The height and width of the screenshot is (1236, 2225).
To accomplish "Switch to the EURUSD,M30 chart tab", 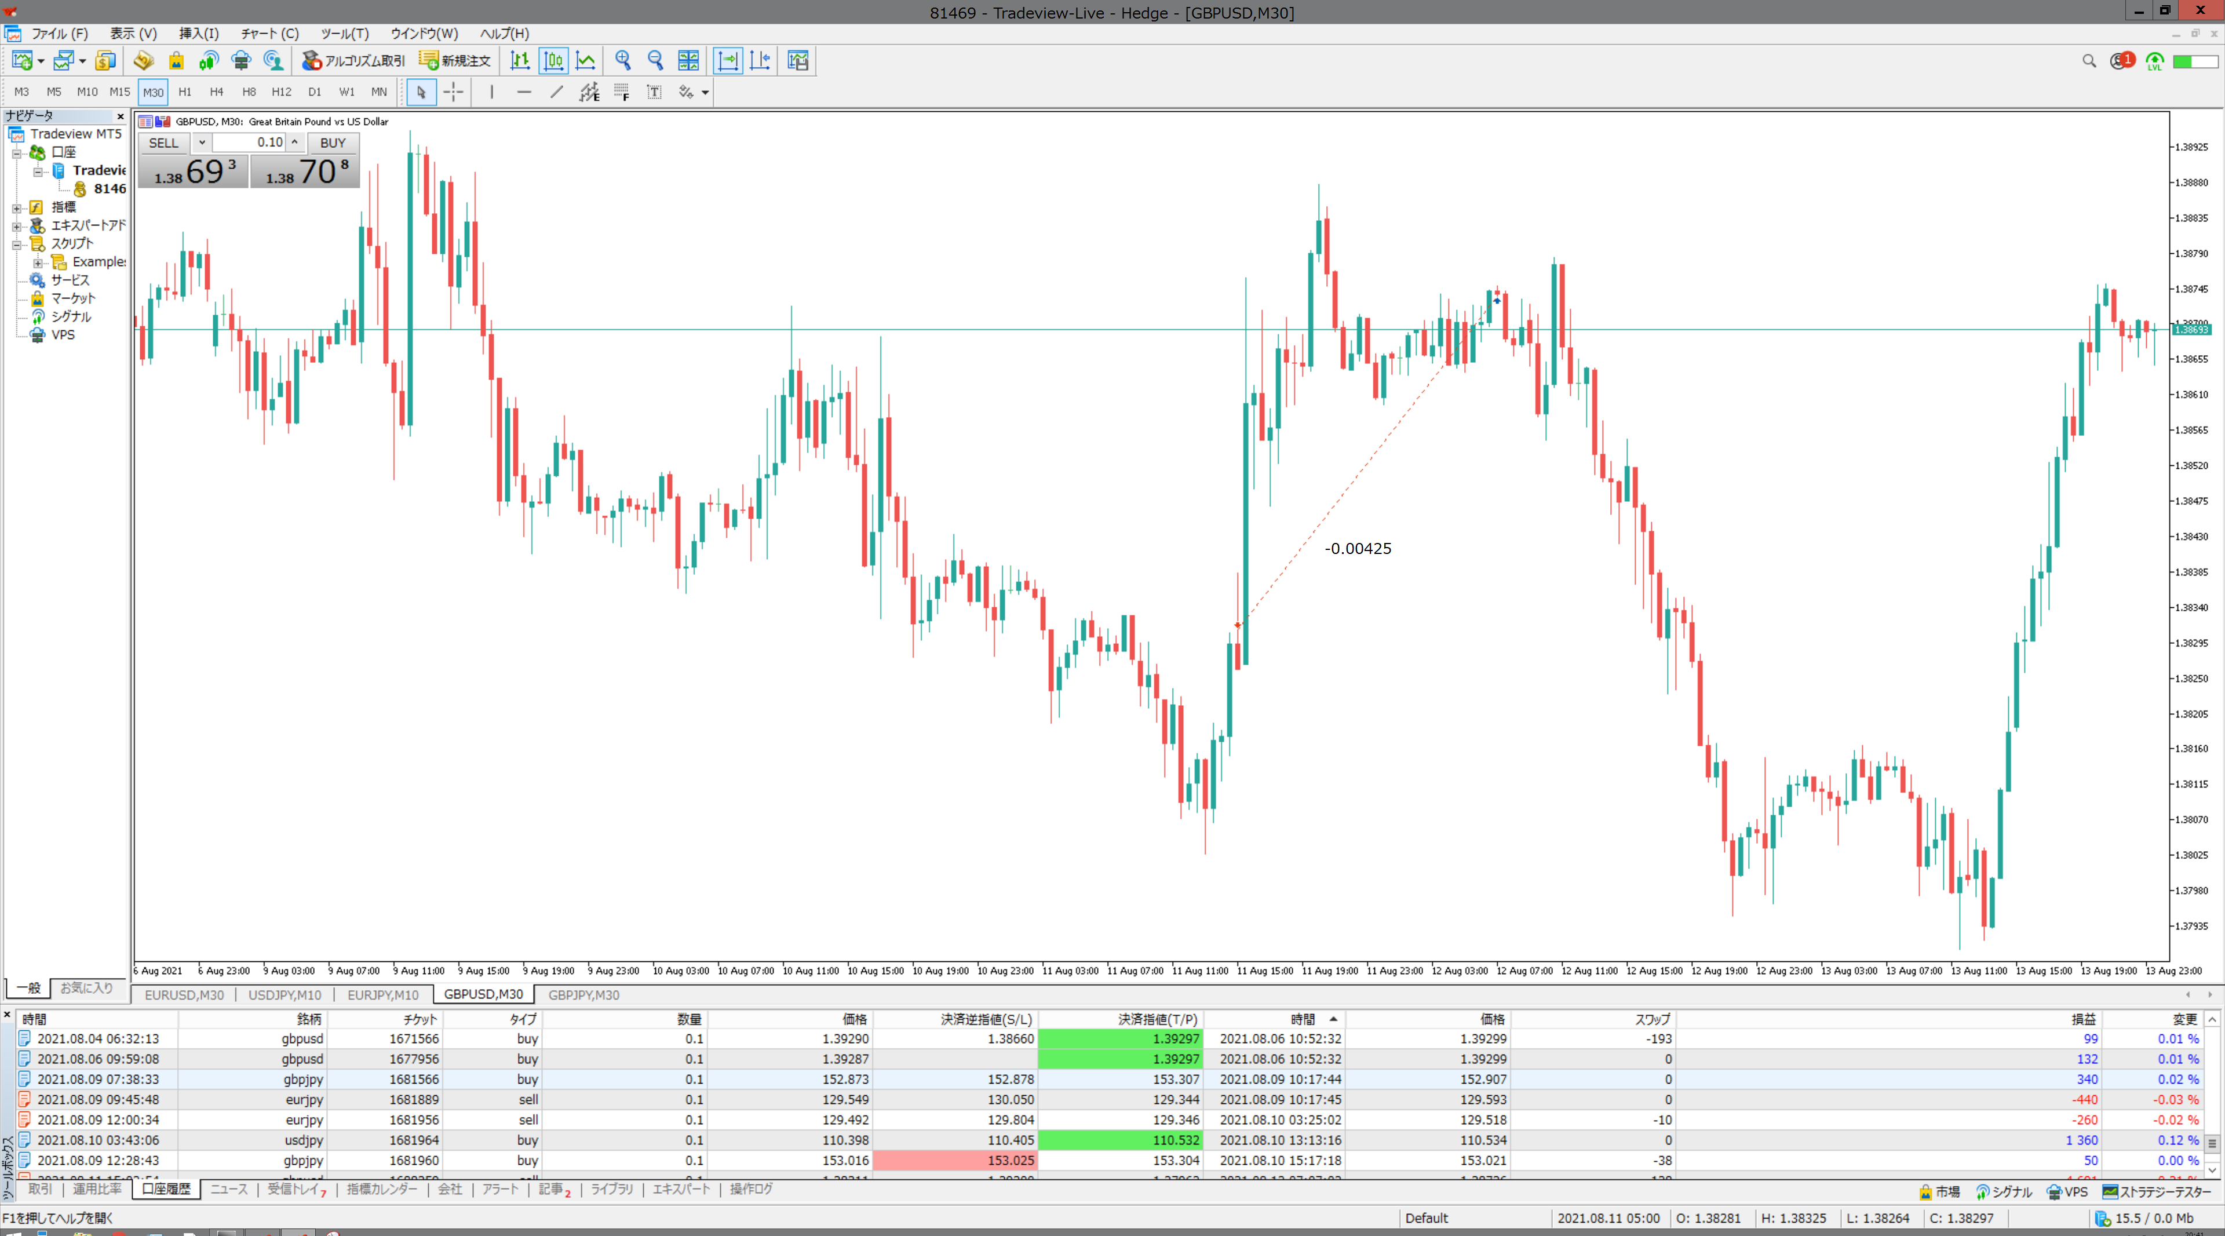I will pos(184,995).
